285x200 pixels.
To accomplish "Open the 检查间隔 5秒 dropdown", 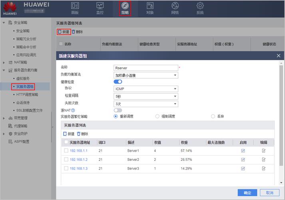I will point(146,96).
